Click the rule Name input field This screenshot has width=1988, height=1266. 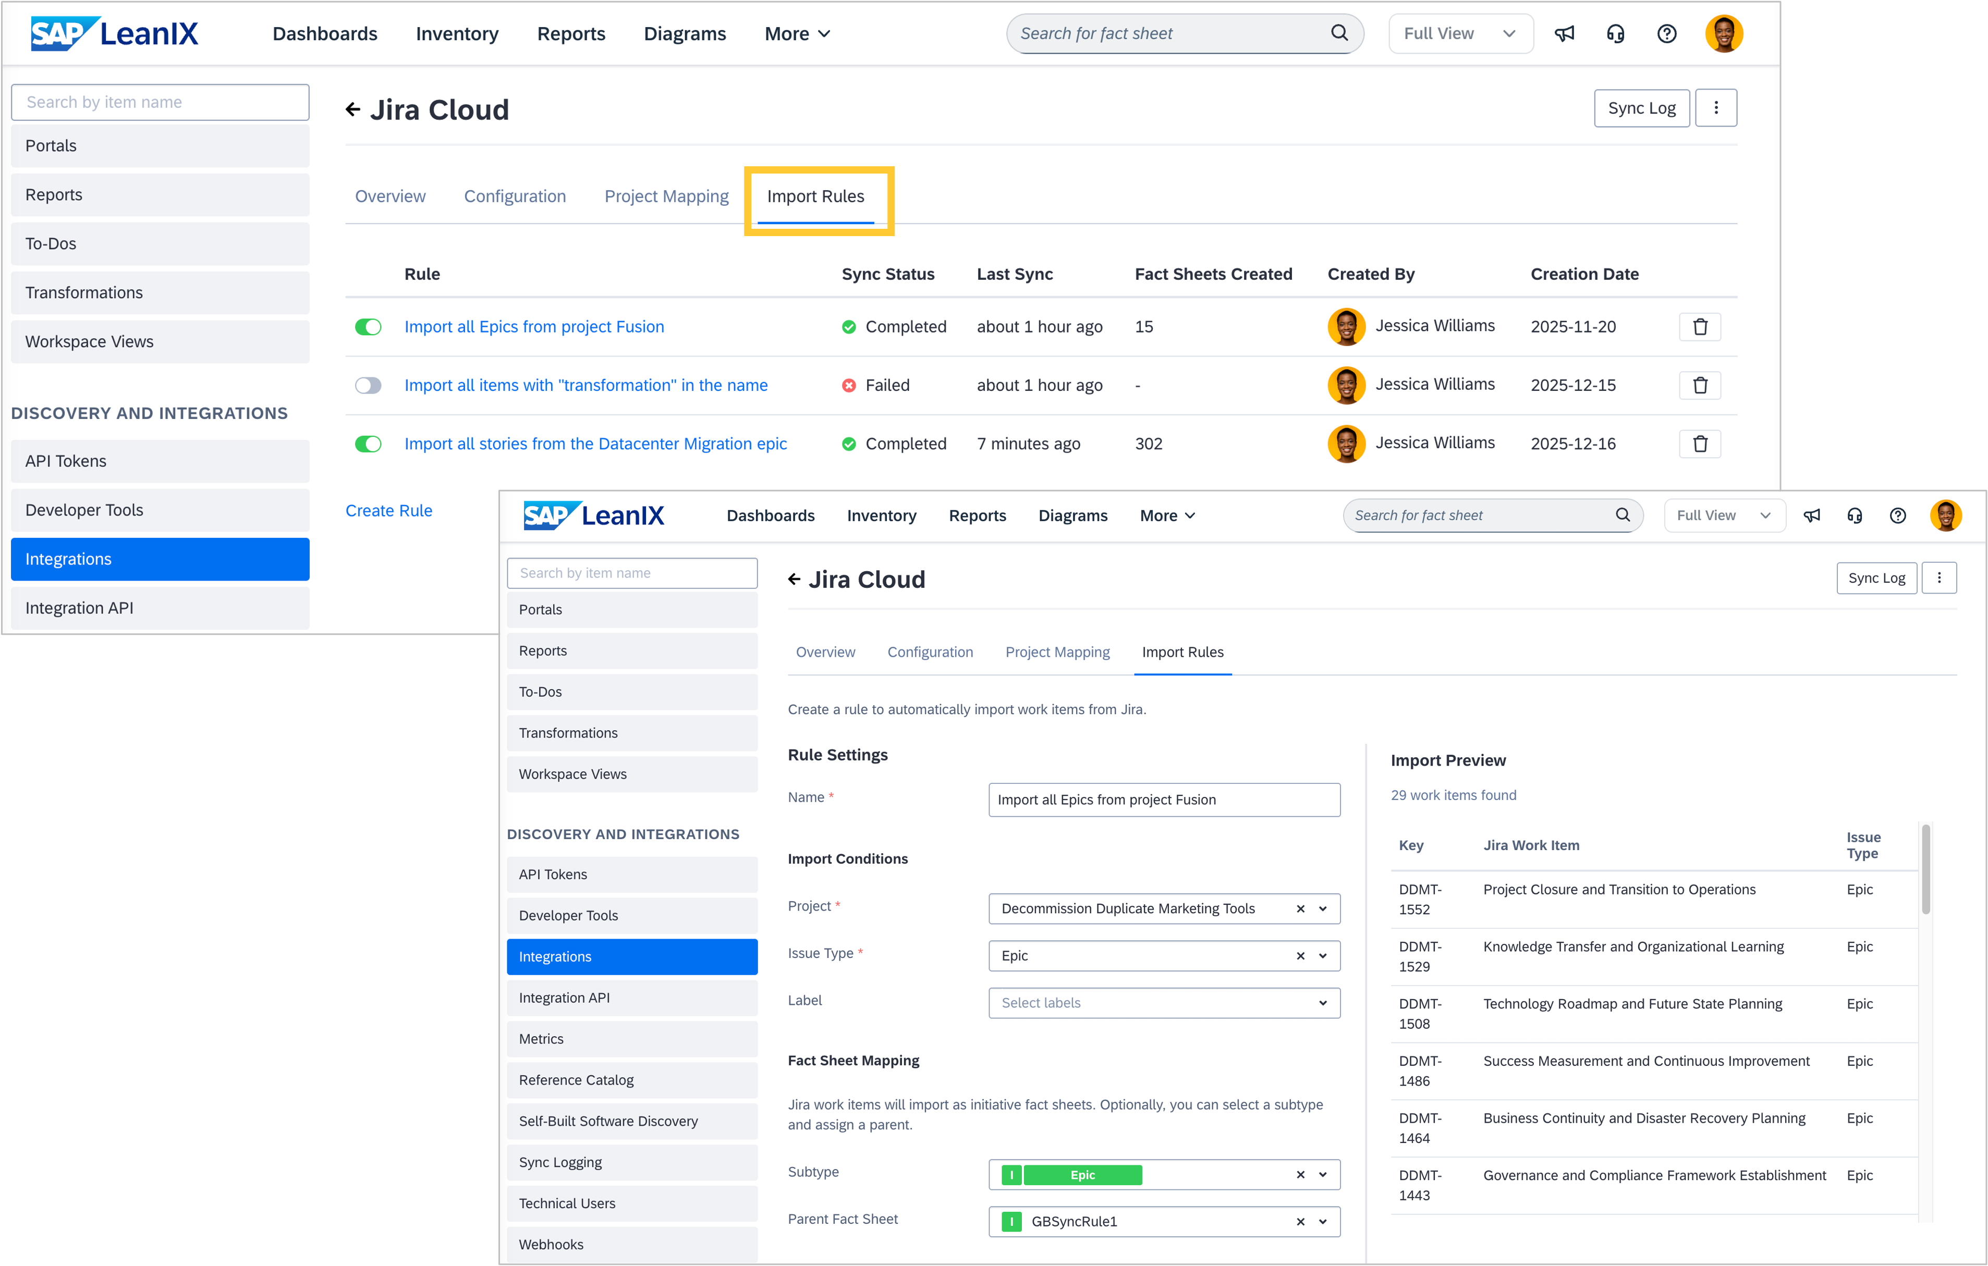tap(1163, 800)
